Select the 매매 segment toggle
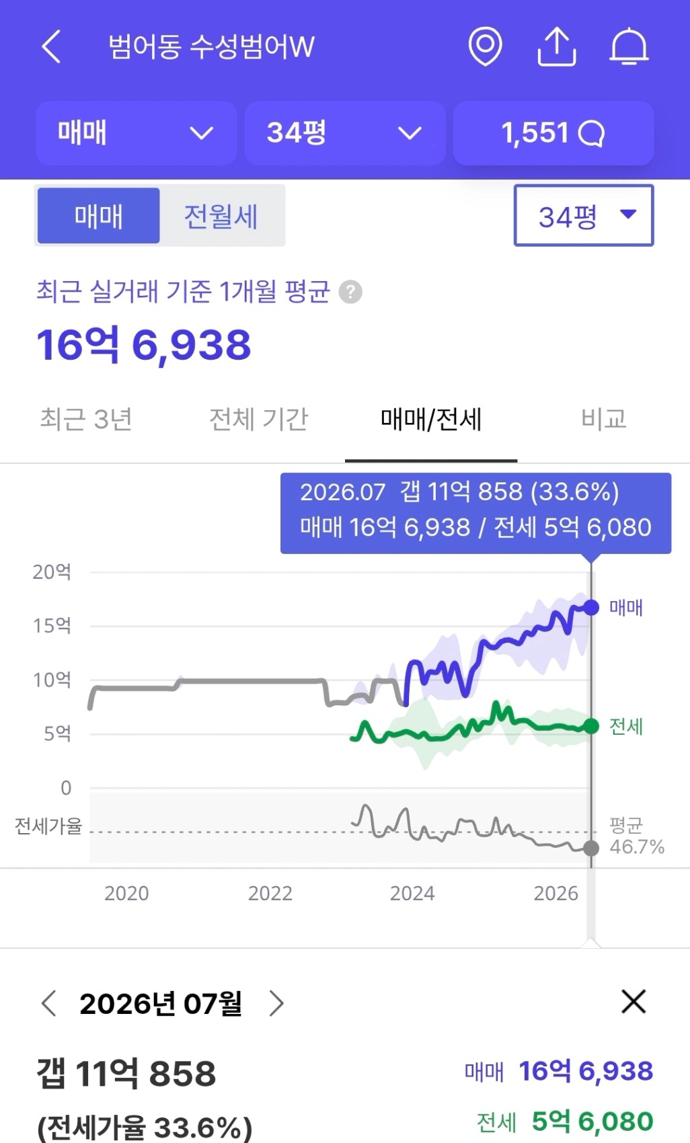The height and width of the screenshot is (1143, 690). [x=99, y=216]
